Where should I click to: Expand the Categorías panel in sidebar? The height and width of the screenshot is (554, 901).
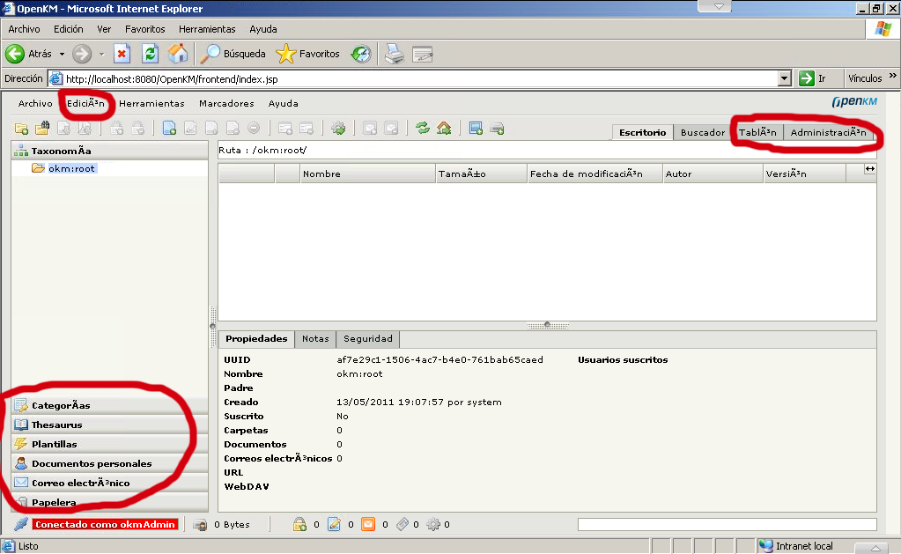pos(61,405)
